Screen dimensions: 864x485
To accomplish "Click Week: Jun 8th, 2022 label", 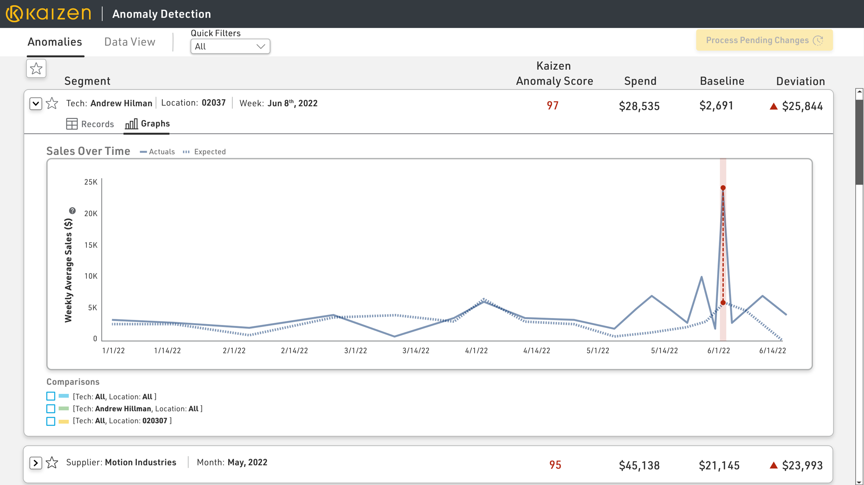I will click(x=279, y=103).
